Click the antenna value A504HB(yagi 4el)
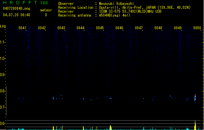 114,15
